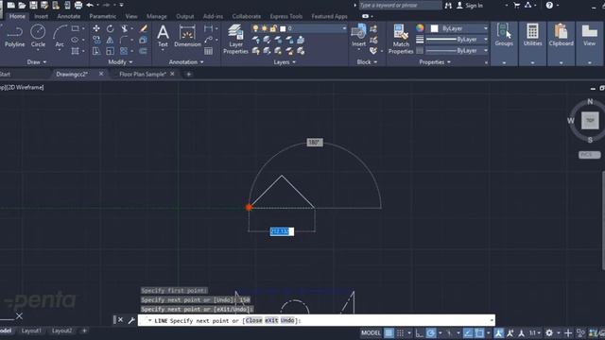Open the Parametric ribbon tab
Image resolution: width=605 pixels, height=340 pixels.
point(103,16)
